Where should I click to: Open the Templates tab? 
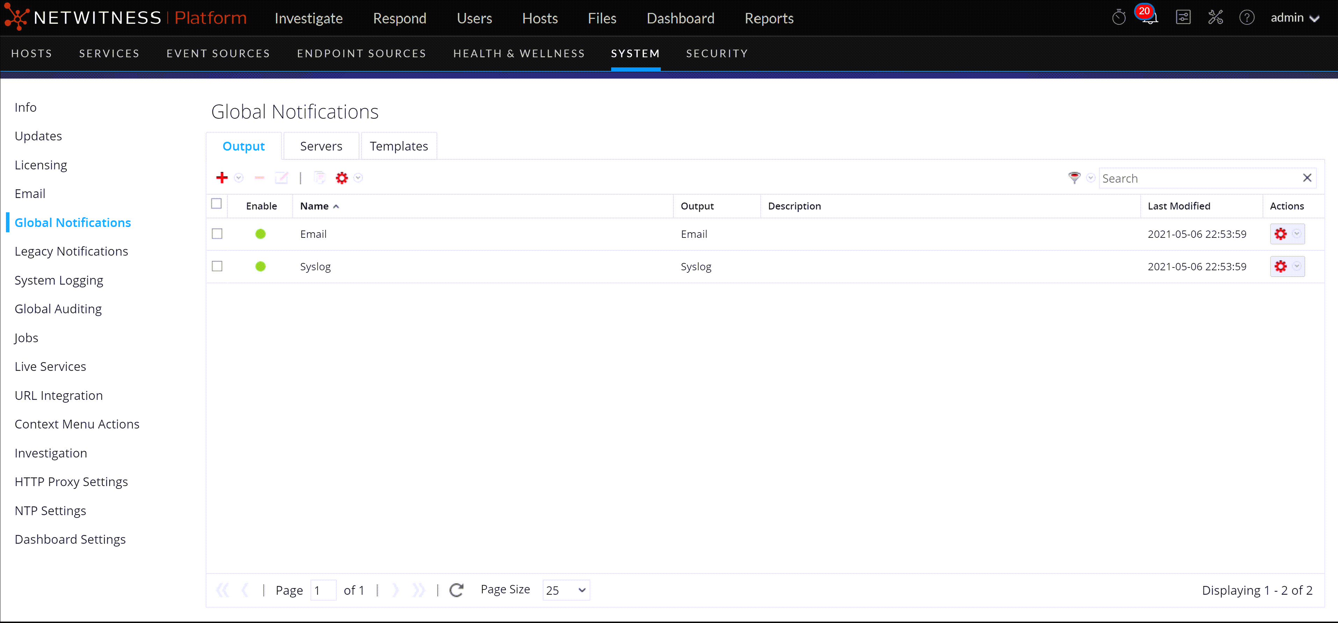click(x=399, y=146)
